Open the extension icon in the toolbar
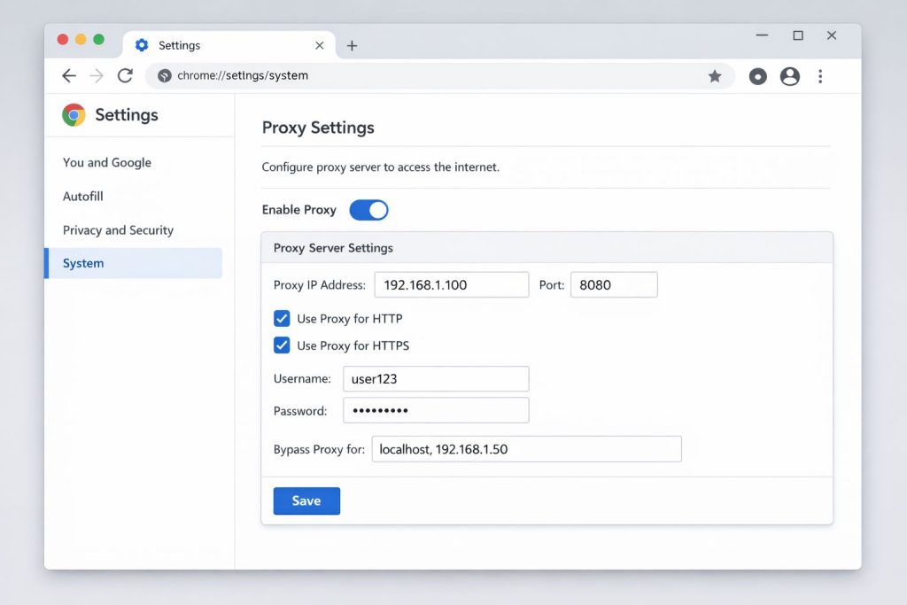The image size is (907, 605). point(758,76)
